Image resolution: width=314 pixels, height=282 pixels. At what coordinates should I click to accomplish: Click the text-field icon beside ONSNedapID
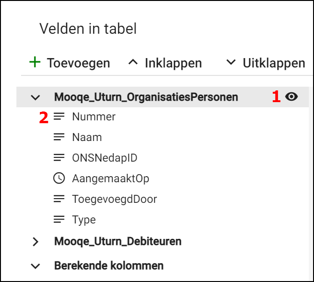(59, 158)
